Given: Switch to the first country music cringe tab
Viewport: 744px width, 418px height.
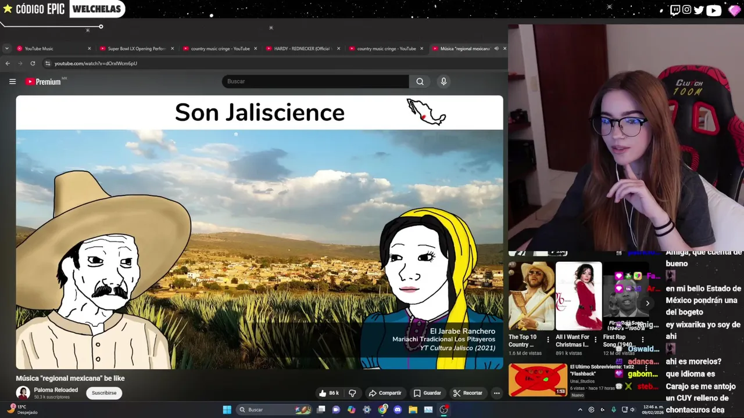Looking at the screenshot, I should click(x=220, y=49).
